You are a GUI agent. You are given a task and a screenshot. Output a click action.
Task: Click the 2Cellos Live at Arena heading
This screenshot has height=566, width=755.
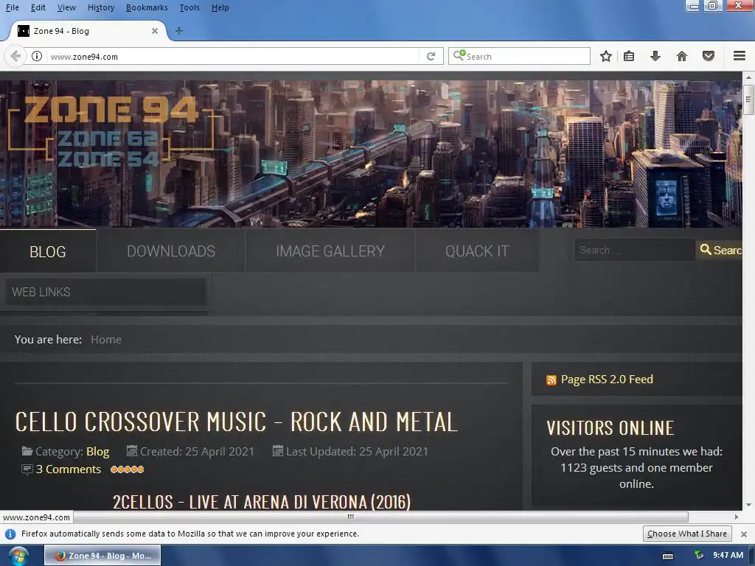[x=262, y=502]
